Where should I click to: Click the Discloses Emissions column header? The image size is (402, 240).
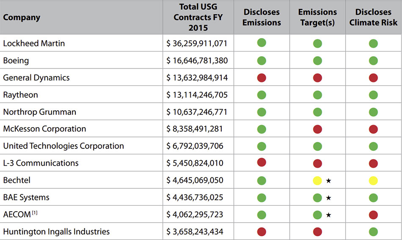[x=262, y=17]
